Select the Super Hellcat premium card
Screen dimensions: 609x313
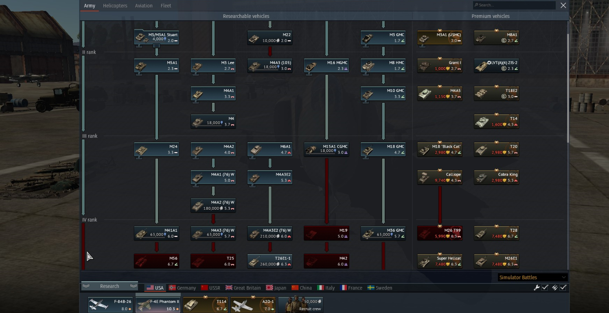tap(440, 261)
